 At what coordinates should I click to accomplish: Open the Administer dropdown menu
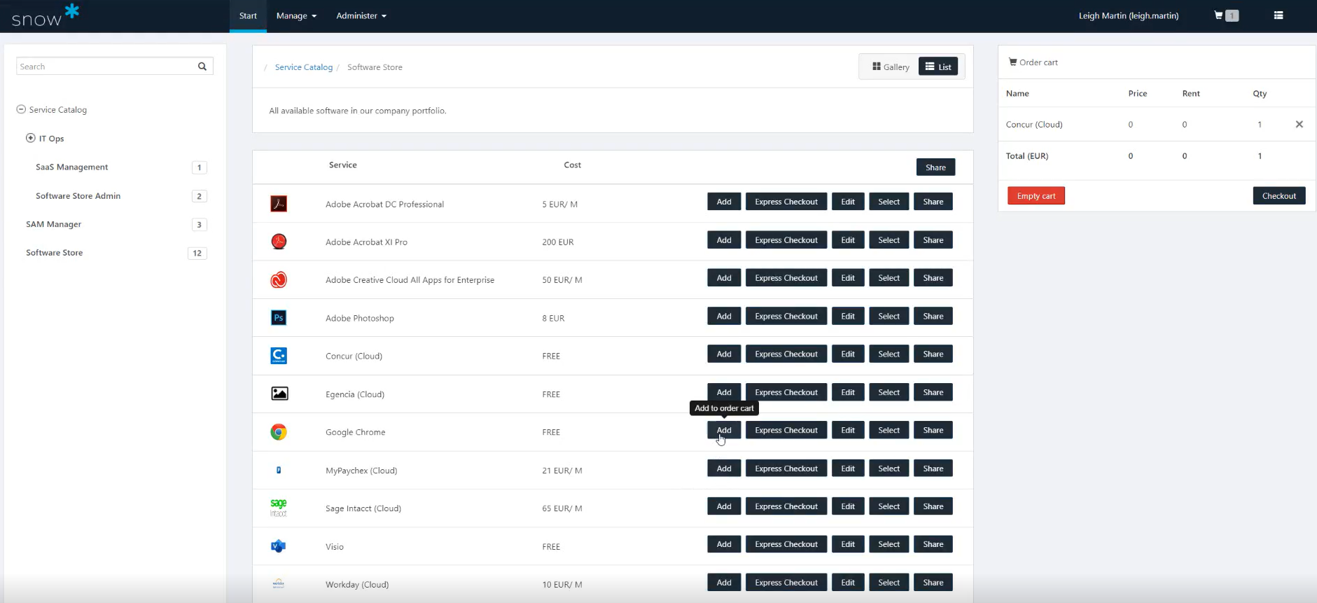pos(361,16)
